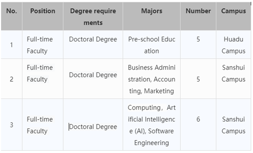Click 'Doctoral Degree' in row 2
This screenshot has height=153, width=253.
click(x=93, y=75)
